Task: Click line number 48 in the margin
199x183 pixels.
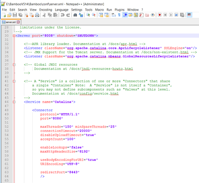Action: pos(7,110)
